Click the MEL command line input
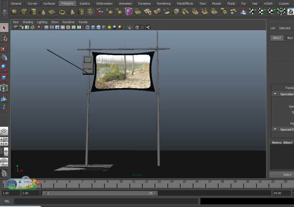Viewport: 294px width, 207px height. coord(106,201)
